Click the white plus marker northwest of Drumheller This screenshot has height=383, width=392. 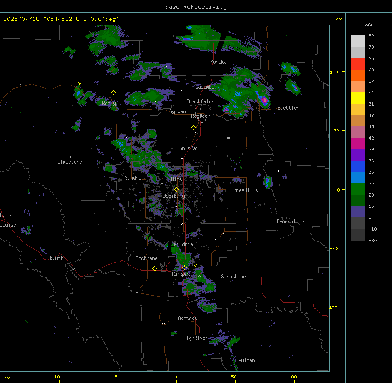(278, 171)
